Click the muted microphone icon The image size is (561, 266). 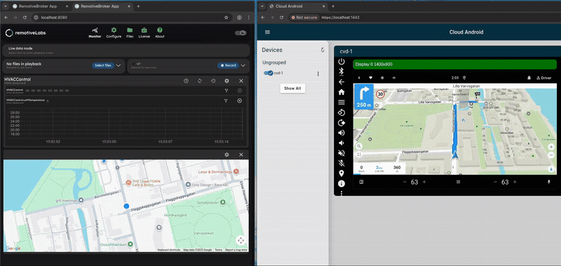[x=342, y=164]
